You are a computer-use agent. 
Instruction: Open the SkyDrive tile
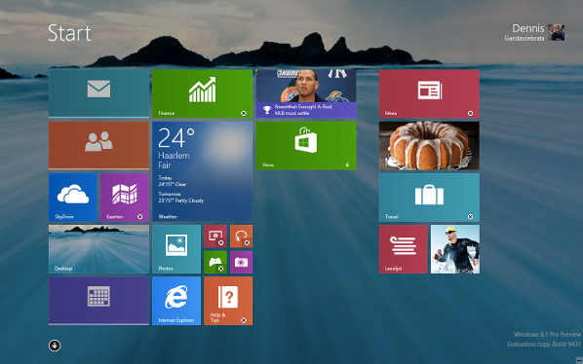pos(73,198)
